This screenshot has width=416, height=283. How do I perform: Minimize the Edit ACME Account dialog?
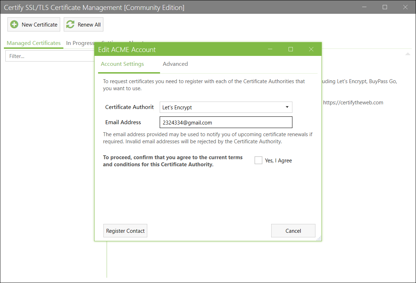(x=270, y=49)
